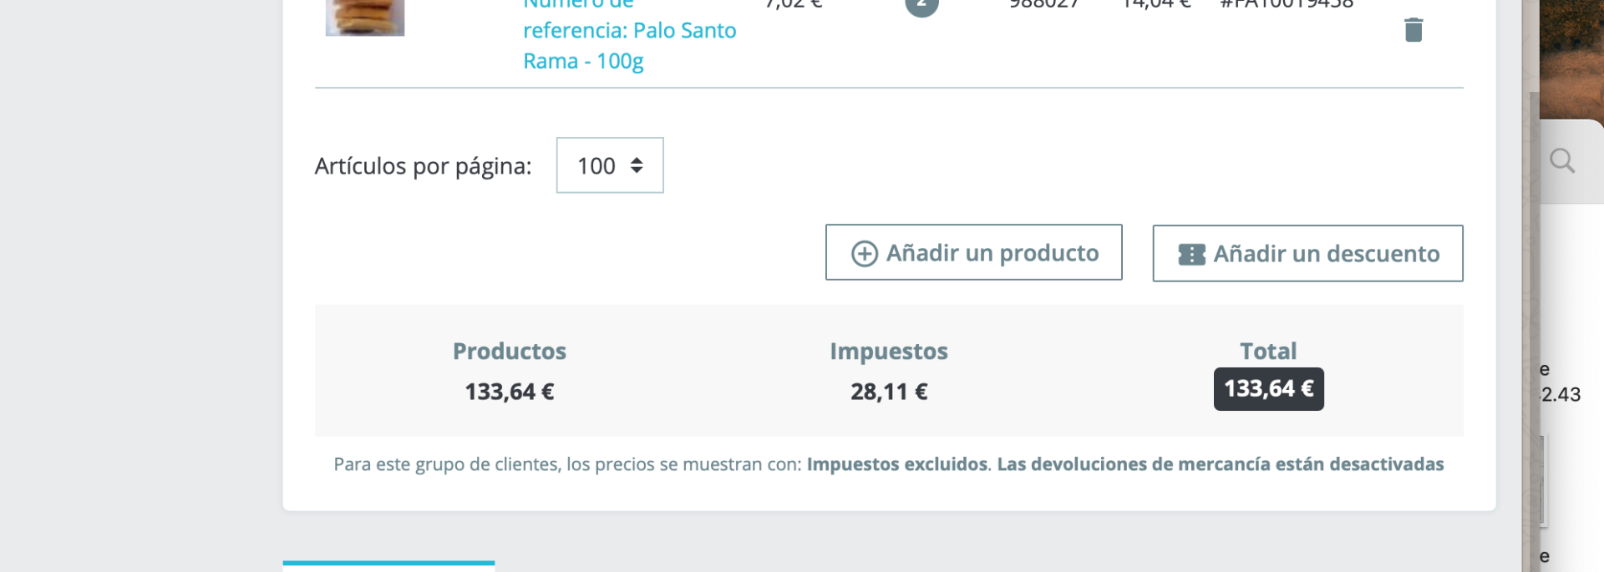Select the blue-underlined active tab at bottom

[x=388, y=565]
